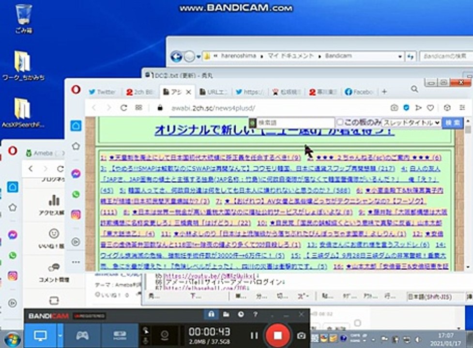The width and height of the screenshot is (473, 348).
Task: Open the three-dot sidebar setup in front Opera
Action: 76,262
